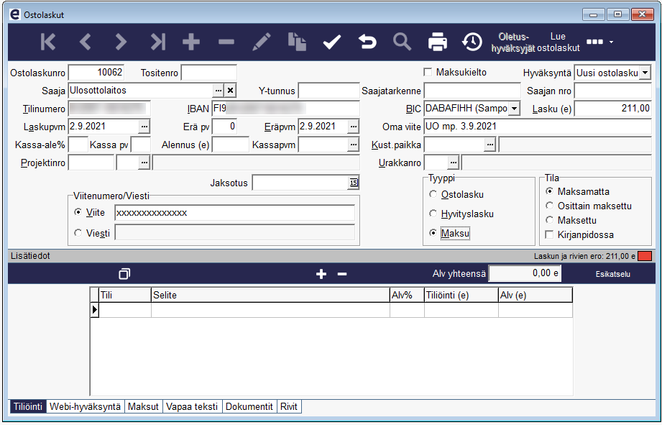This screenshot has height=425, width=662.
Task: Open the history clock icon
Action: (472, 42)
